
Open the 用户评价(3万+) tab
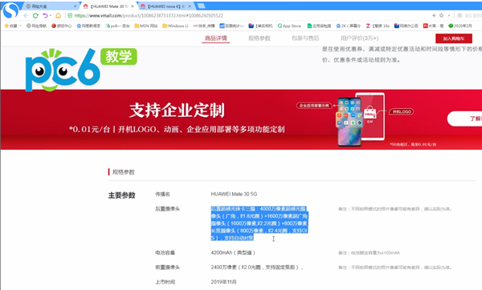point(359,38)
